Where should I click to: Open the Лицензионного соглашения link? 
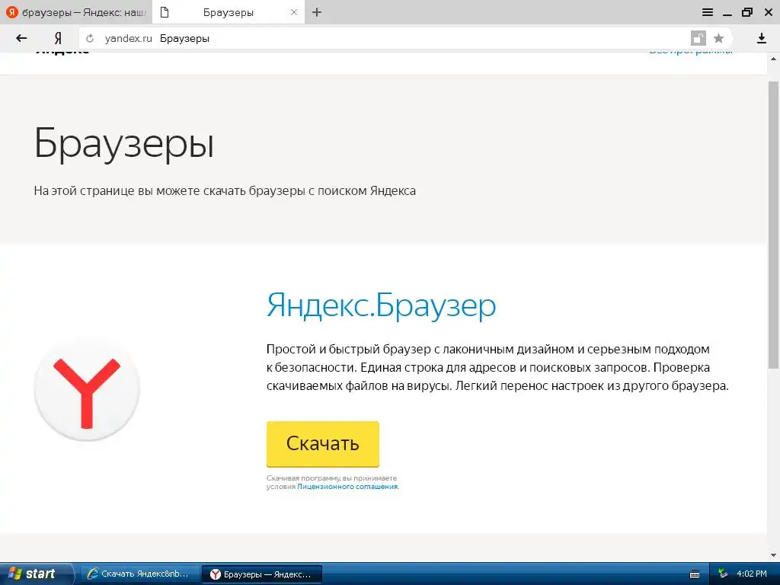(x=347, y=487)
